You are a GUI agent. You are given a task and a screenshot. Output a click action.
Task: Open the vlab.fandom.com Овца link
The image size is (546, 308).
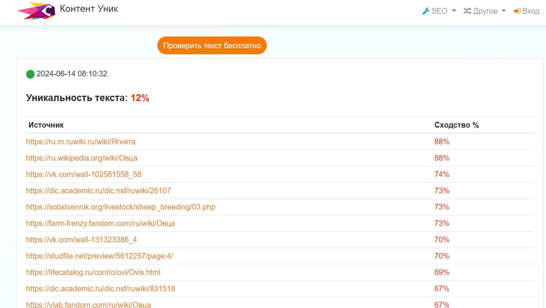pyautogui.click(x=89, y=304)
